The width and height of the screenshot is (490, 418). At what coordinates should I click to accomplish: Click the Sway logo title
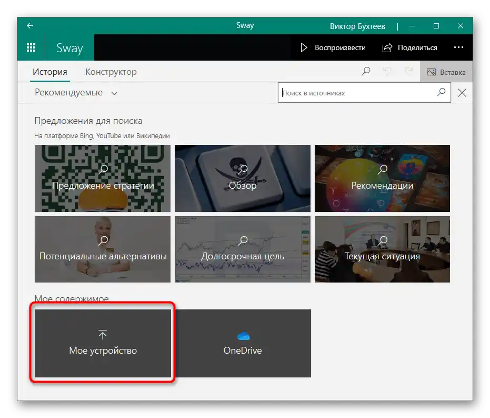click(69, 48)
